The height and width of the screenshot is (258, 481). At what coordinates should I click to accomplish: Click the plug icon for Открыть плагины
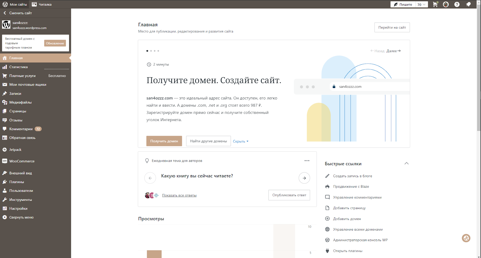click(x=327, y=251)
